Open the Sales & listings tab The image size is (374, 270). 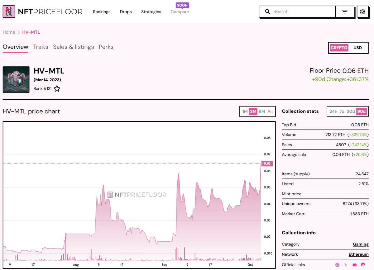pos(74,47)
